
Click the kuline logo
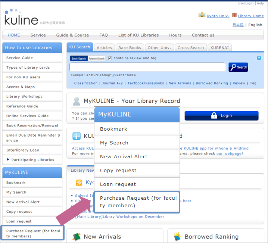21,17
